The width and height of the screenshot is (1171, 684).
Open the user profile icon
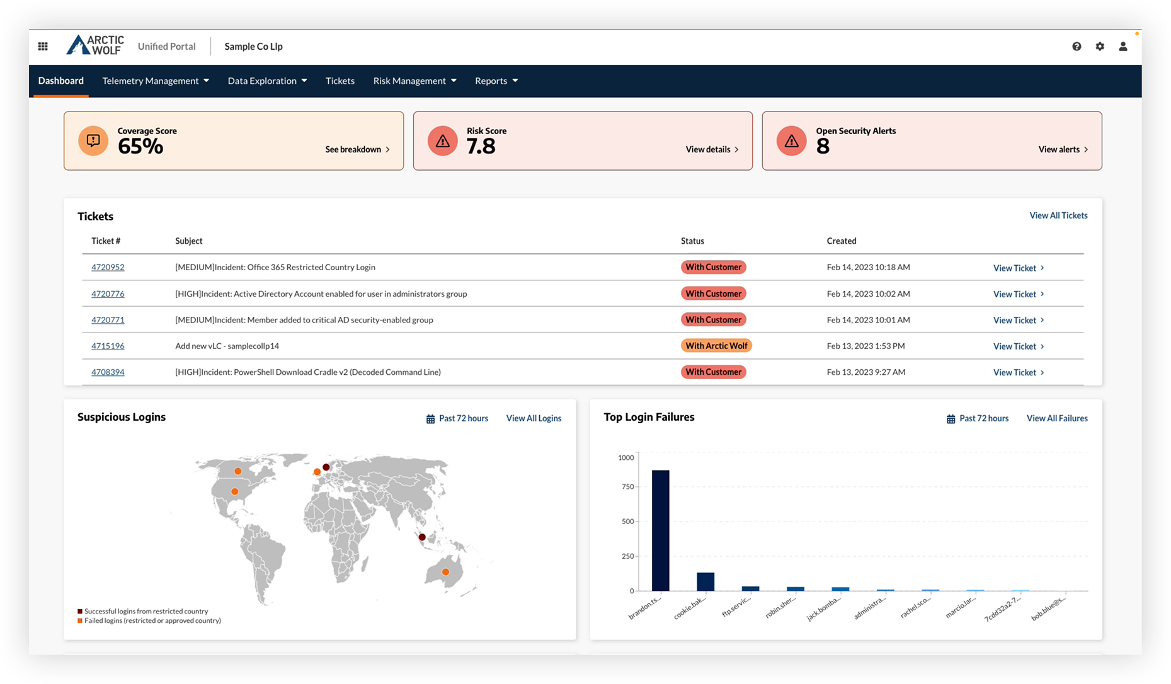[x=1123, y=47]
